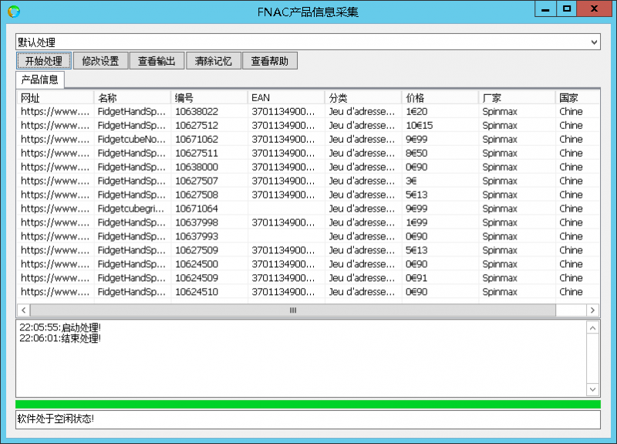617x444 pixels.
Task: Click the table's scroll left arrow
Action: point(24,310)
